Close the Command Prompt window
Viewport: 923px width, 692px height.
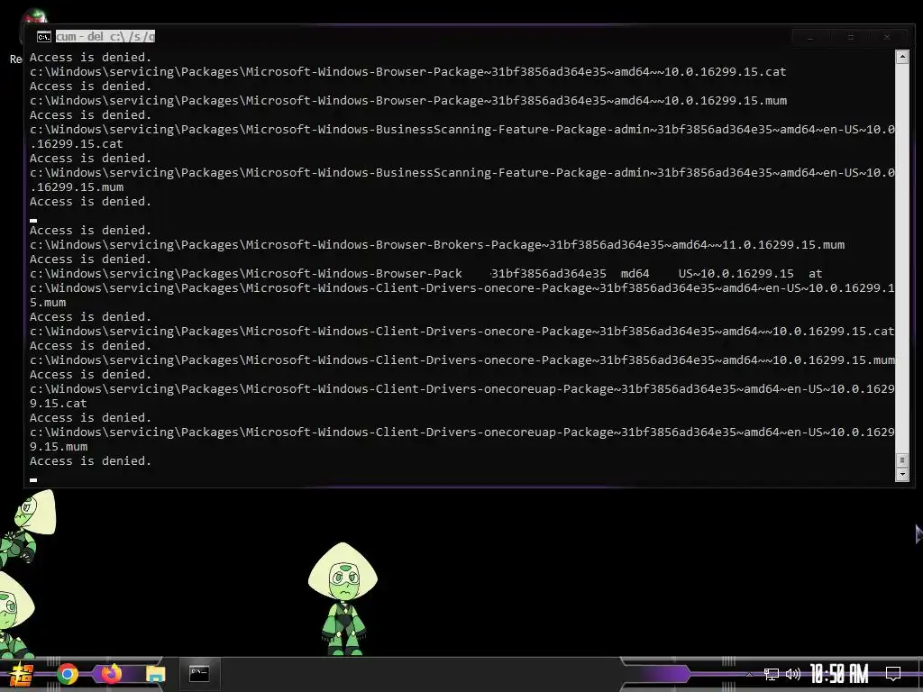click(887, 37)
